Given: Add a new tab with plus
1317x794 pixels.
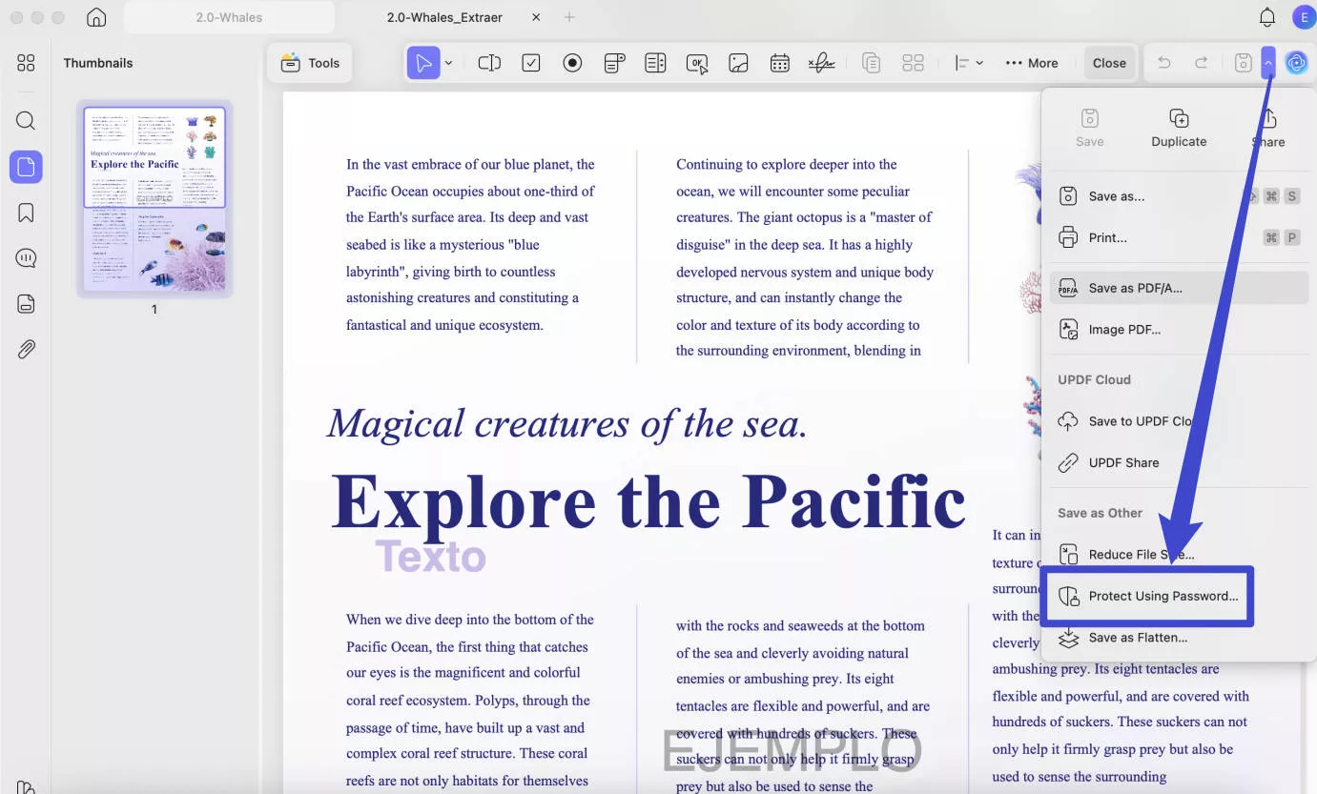Looking at the screenshot, I should click(x=569, y=17).
